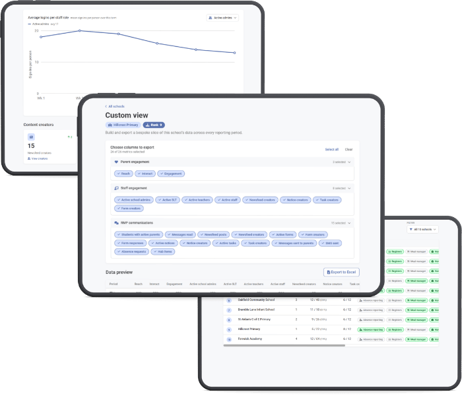Click the Period column header in Data preview
The width and height of the screenshot is (462, 396).
tap(114, 284)
